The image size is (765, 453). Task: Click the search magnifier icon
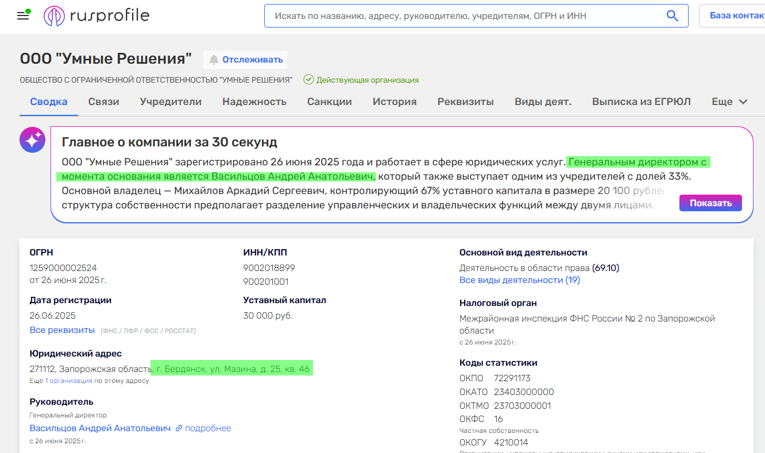pos(672,16)
